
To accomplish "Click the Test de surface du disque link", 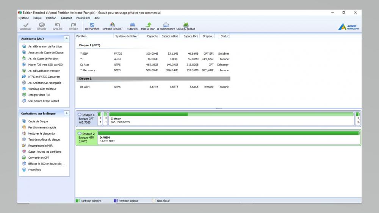I will (44, 139).
